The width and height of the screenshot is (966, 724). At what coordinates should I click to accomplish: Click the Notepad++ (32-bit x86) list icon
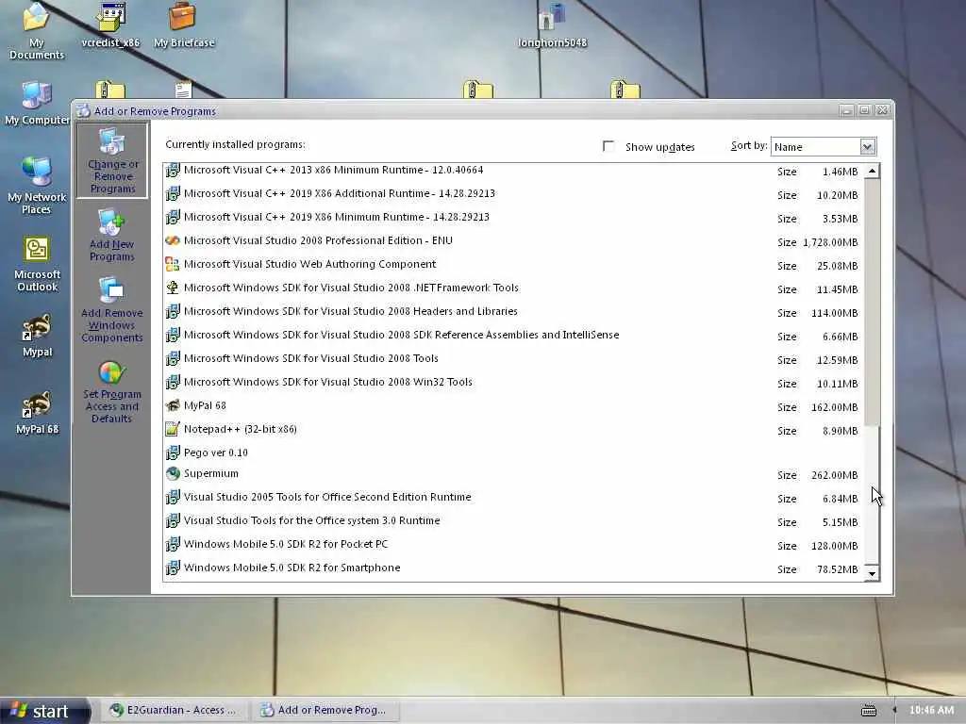point(173,429)
